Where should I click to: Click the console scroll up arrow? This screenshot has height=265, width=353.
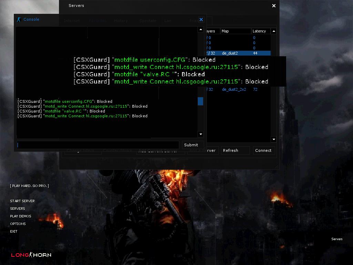pos(201,30)
